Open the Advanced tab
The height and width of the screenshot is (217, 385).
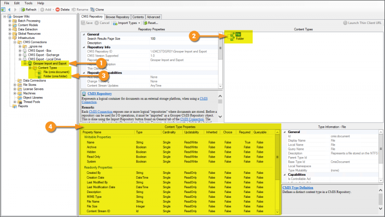pos(154,16)
